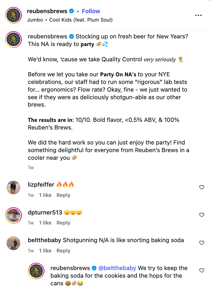Open lizpfeiffer's profile picture
This screenshot has width=210, height=289.
pyautogui.click(x=13, y=188)
